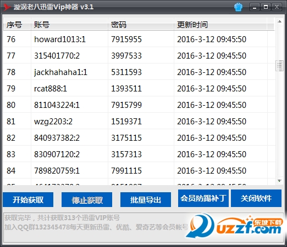The height and width of the screenshot is (247, 287).
Task: Click password 3997533
Action: (x=126, y=56)
